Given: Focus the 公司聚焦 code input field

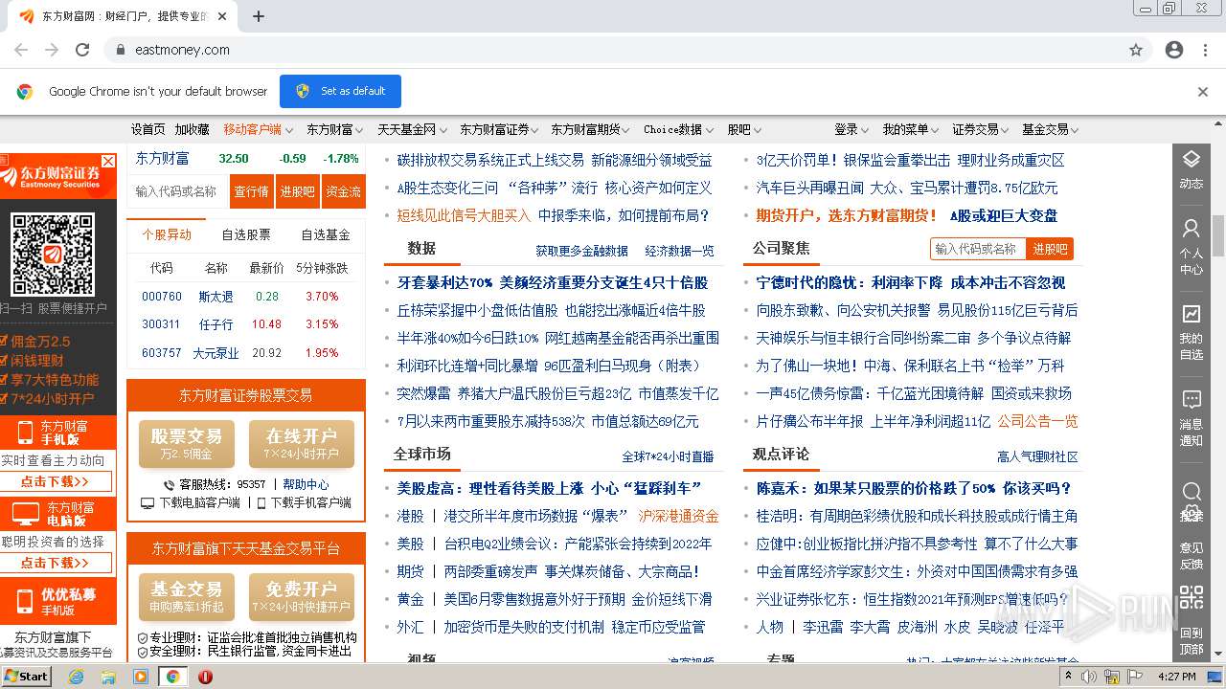Looking at the screenshot, I should [979, 249].
